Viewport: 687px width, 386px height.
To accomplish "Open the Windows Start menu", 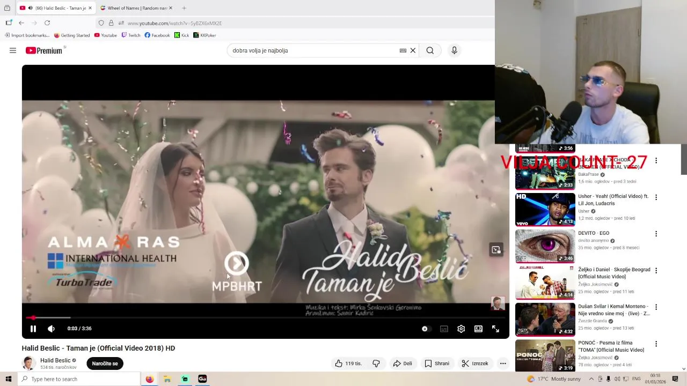I will click(8, 379).
